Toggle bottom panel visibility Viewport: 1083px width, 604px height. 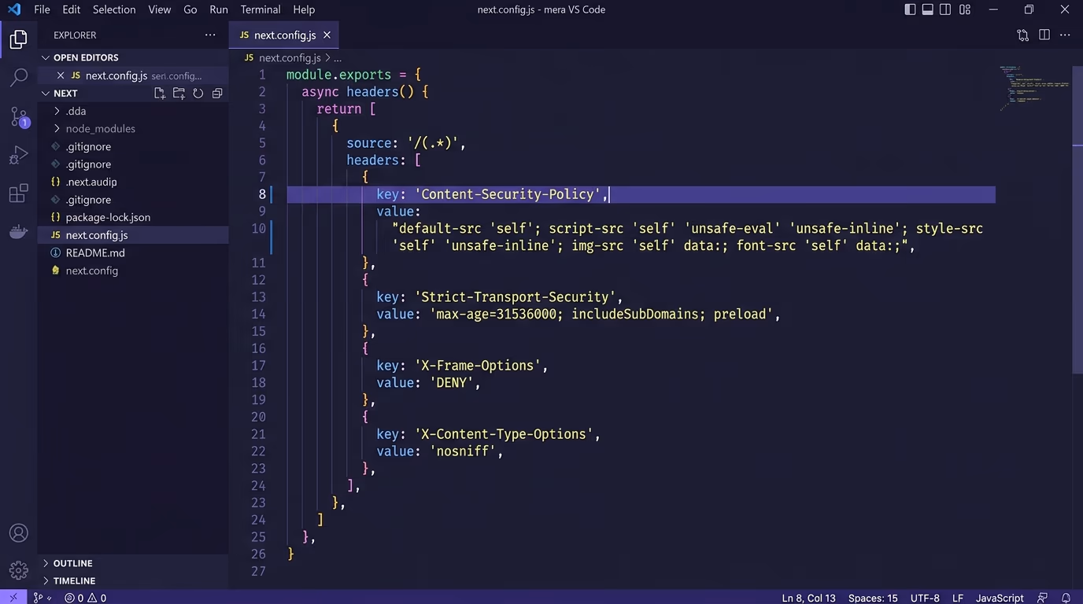tap(928, 9)
